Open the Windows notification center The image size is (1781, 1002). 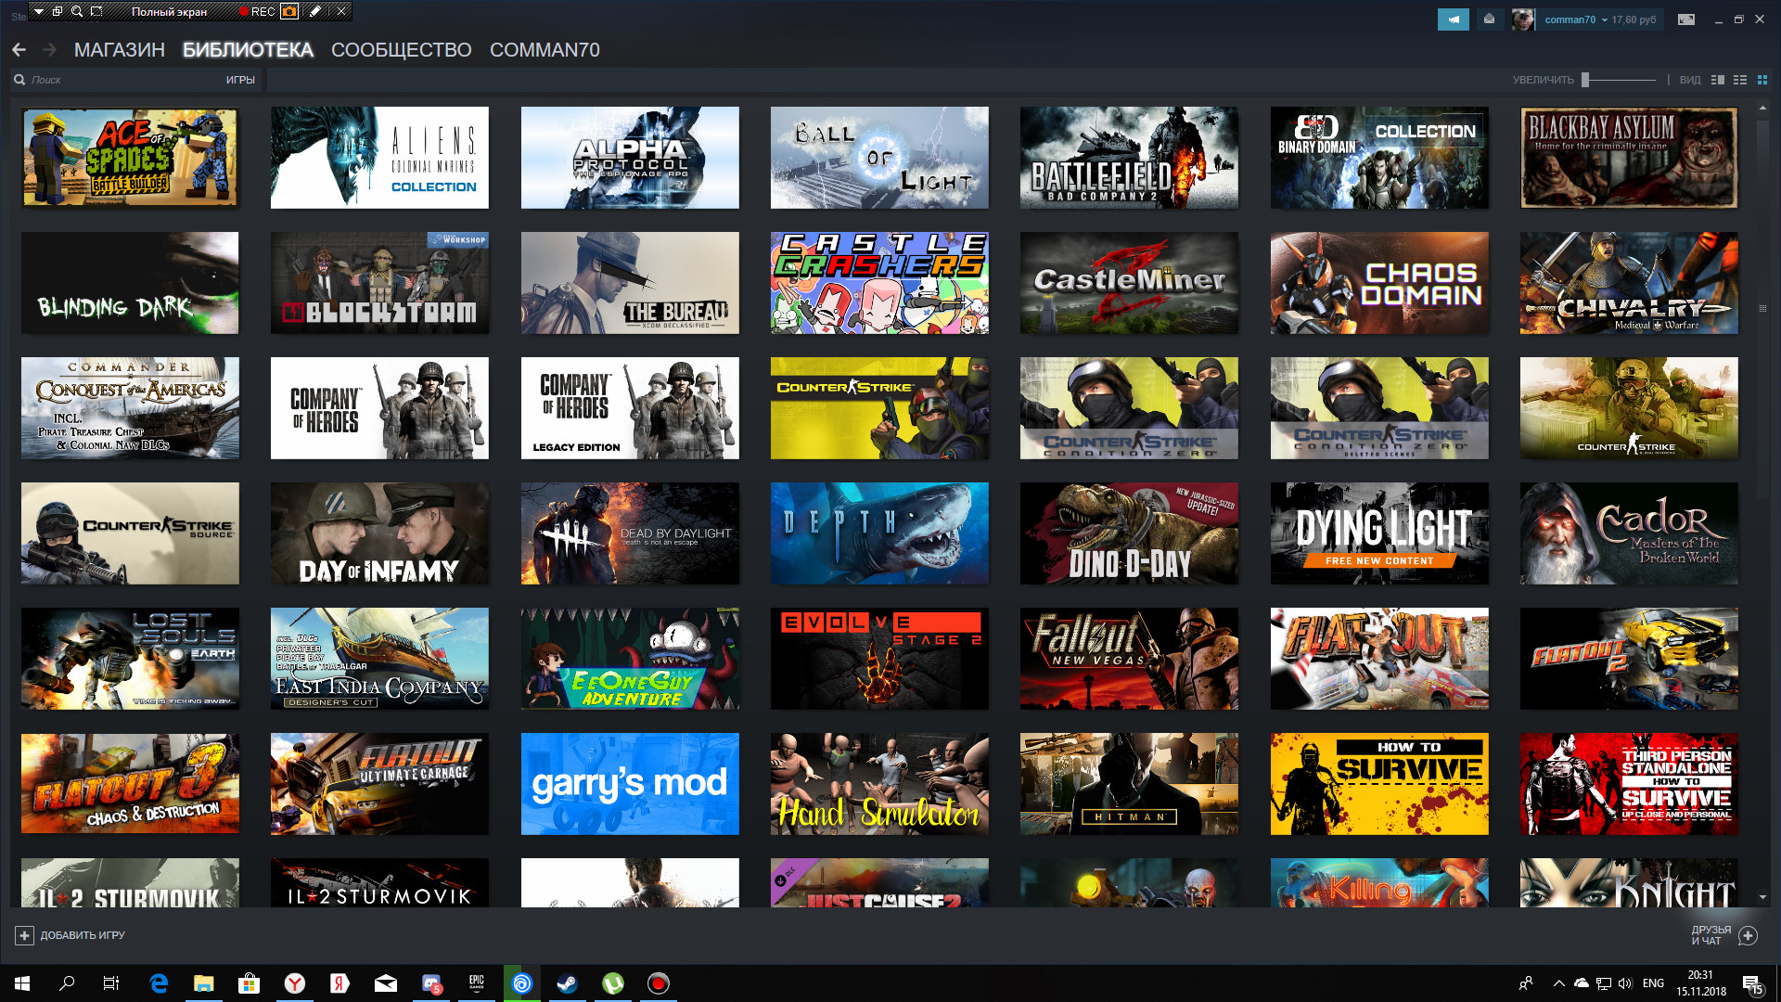point(1753,983)
